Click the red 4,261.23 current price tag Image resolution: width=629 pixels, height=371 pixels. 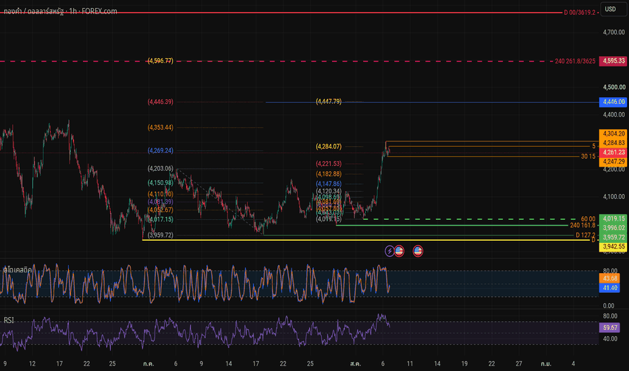tap(613, 152)
